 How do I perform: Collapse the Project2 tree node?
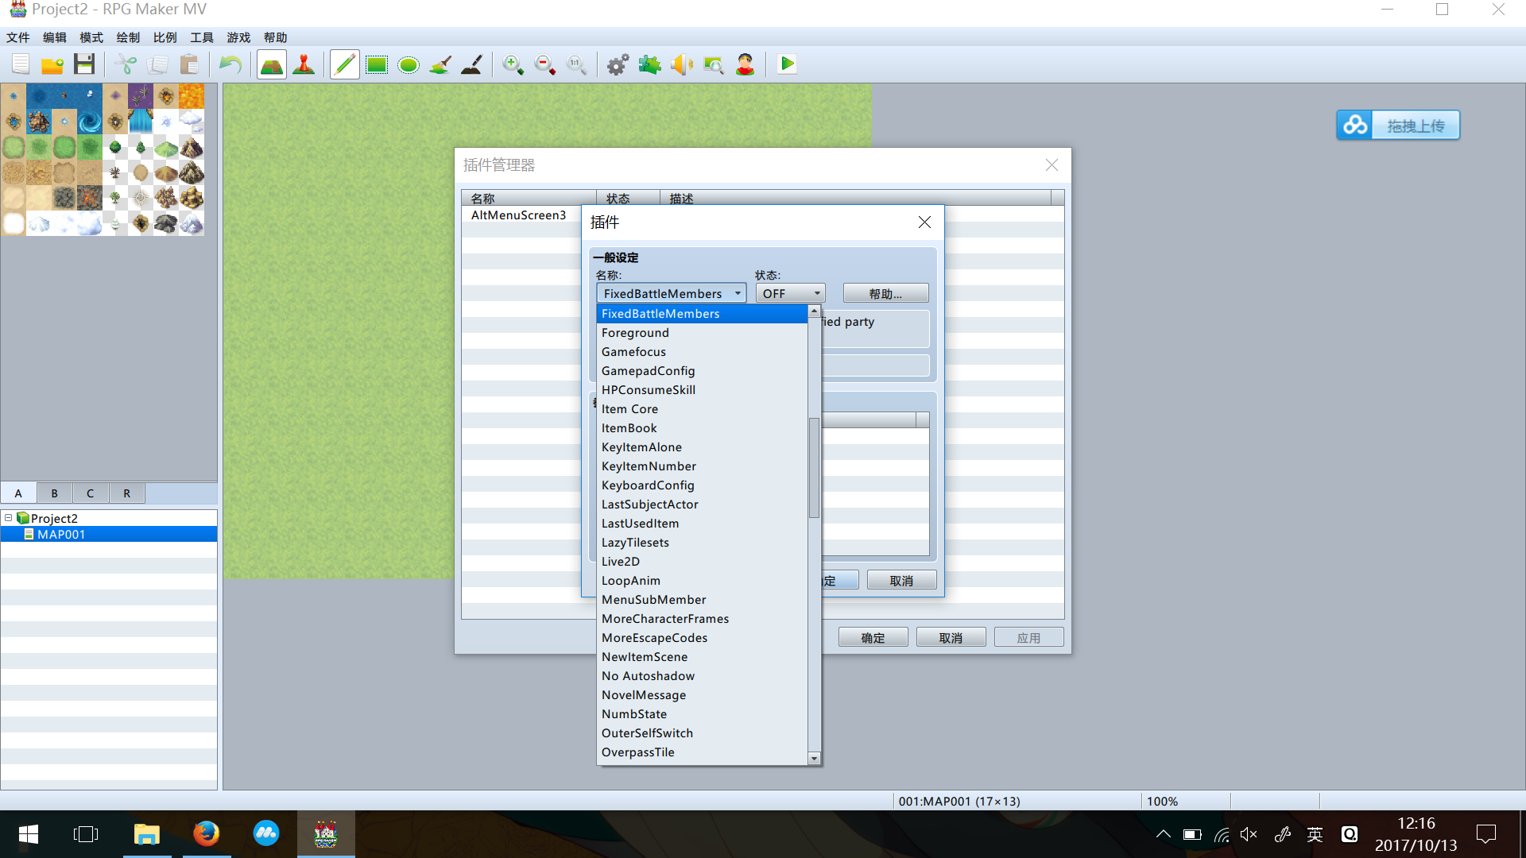(9, 518)
